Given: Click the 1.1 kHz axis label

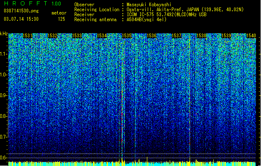Looking at the screenshot, I should [4, 54].
